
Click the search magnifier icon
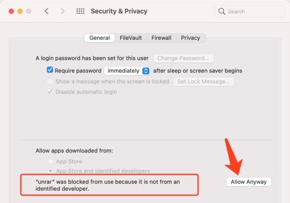222,12
